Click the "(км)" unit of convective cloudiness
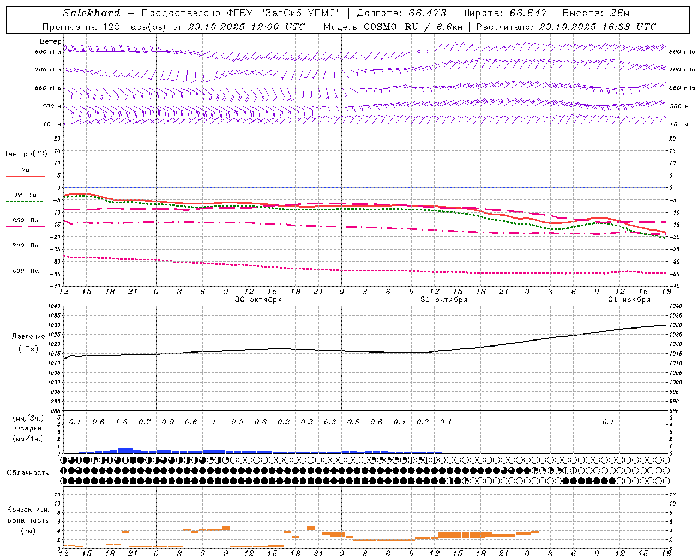This screenshot has height=558, width=698. pos(28,531)
